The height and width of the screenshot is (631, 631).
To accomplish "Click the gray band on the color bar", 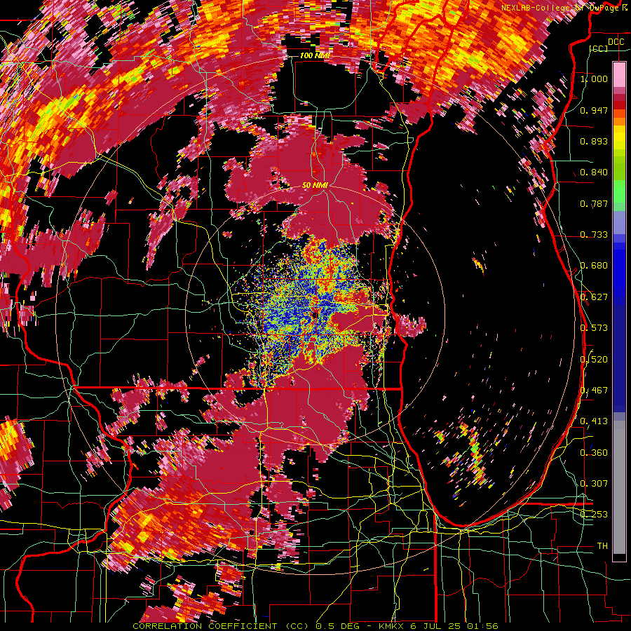I will coord(619,487).
